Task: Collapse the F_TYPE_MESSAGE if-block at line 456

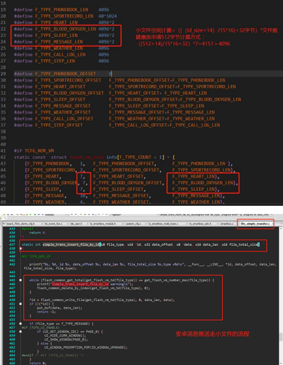Action: pos(20,324)
